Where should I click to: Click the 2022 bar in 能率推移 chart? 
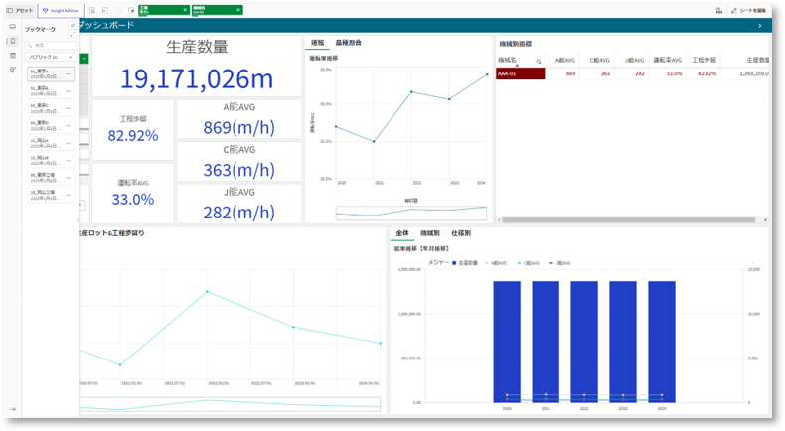[584, 342]
